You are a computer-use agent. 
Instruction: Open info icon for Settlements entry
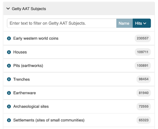9,120
